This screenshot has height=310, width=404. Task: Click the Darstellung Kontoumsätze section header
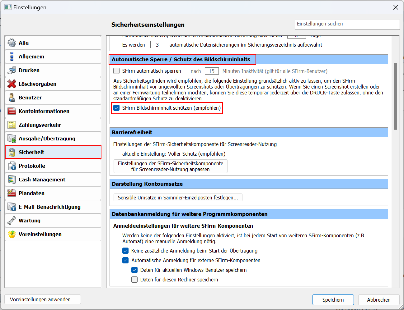tap(249, 184)
